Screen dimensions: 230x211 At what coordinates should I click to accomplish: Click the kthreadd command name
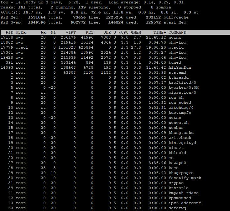179,77
